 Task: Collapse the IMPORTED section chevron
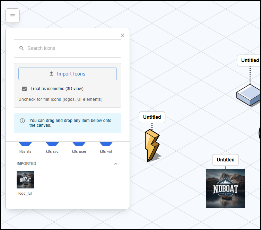(115, 163)
